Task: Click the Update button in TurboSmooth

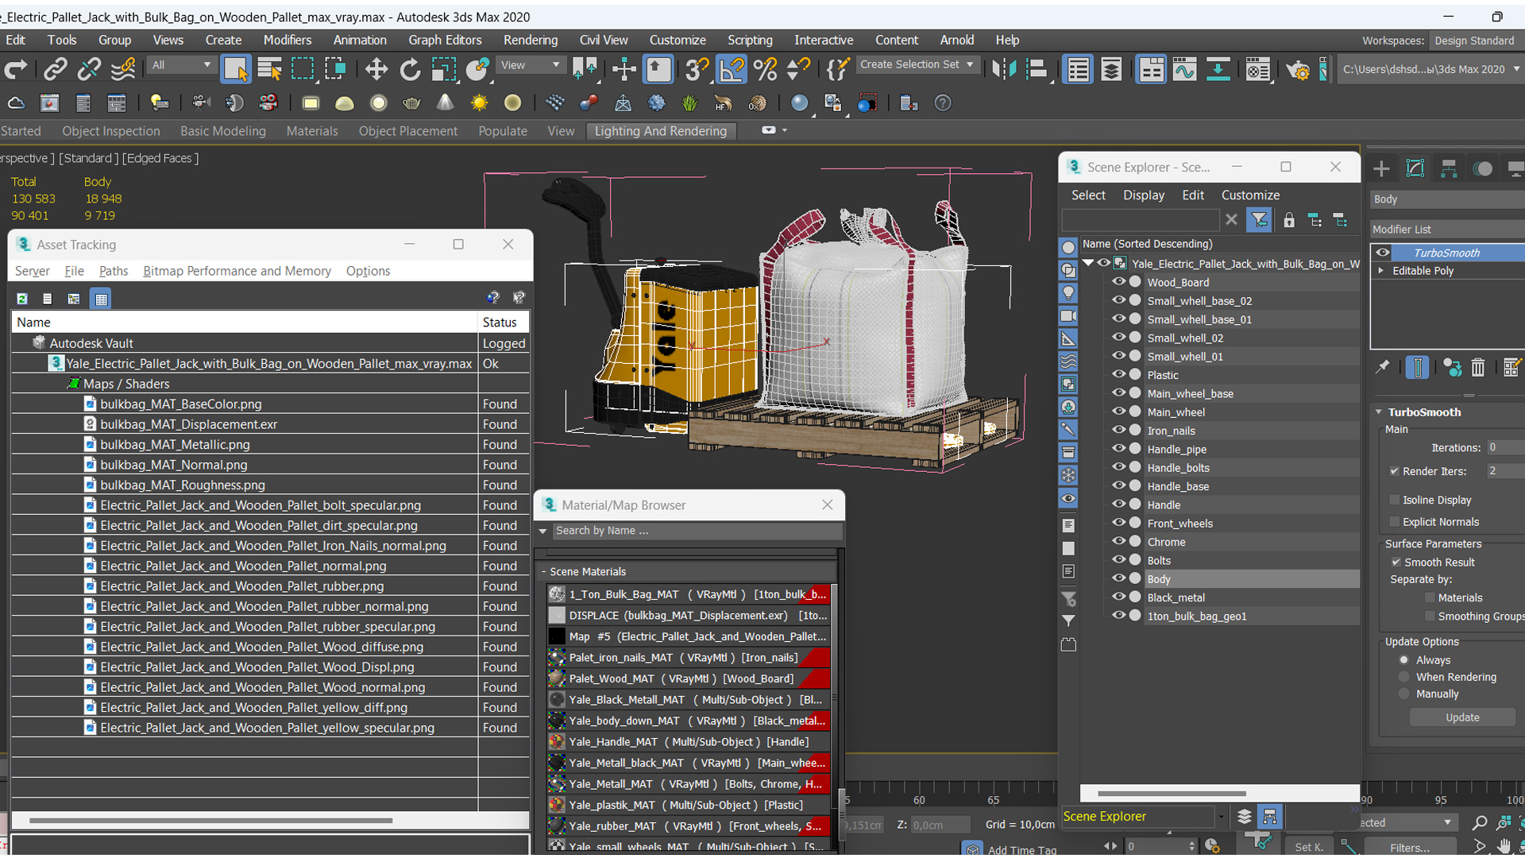Action: (x=1462, y=717)
